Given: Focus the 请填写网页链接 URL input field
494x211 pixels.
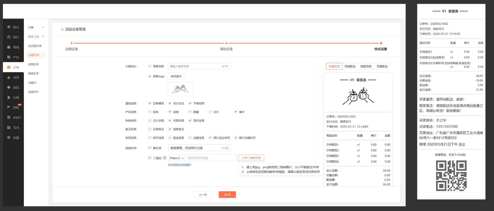Looking at the screenshot, I should pyautogui.click(x=211, y=158).
